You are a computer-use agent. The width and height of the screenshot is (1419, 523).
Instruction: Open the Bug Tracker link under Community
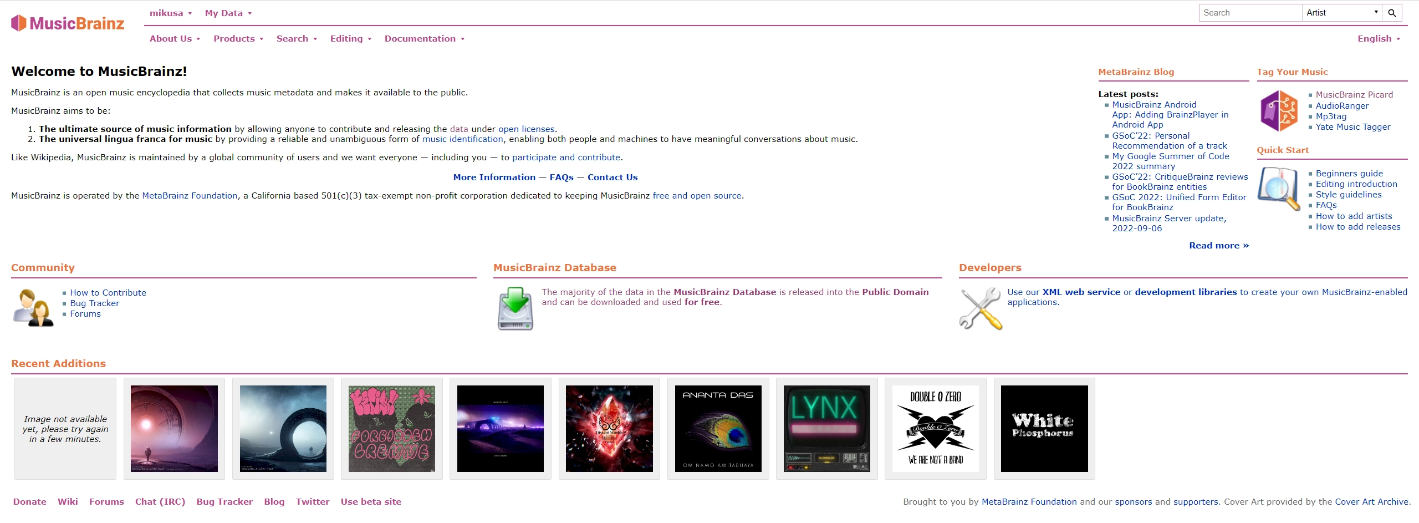point(94,303)
